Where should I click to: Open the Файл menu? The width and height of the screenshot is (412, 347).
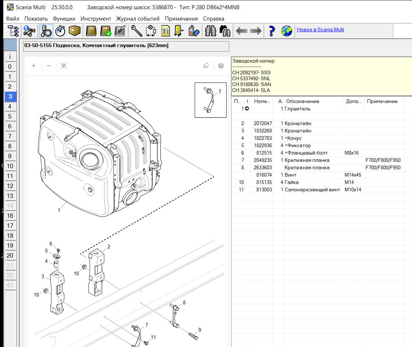pyautogui.click(x=13, y=19)
